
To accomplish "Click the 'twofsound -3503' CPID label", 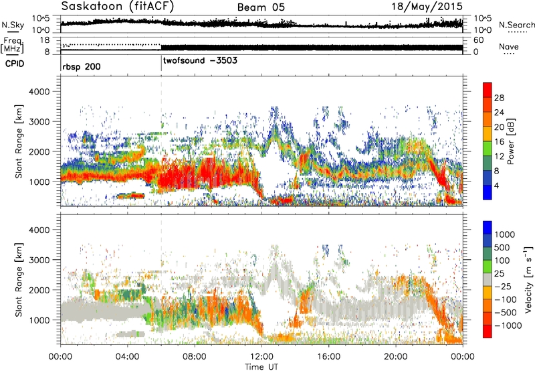I will point(200,61).
